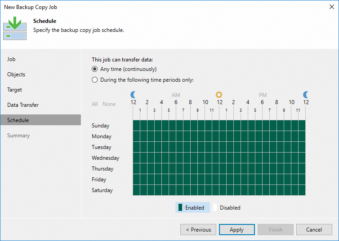Click the backup copy job wizard icon

pyautogui.click(x=15, y=28)
